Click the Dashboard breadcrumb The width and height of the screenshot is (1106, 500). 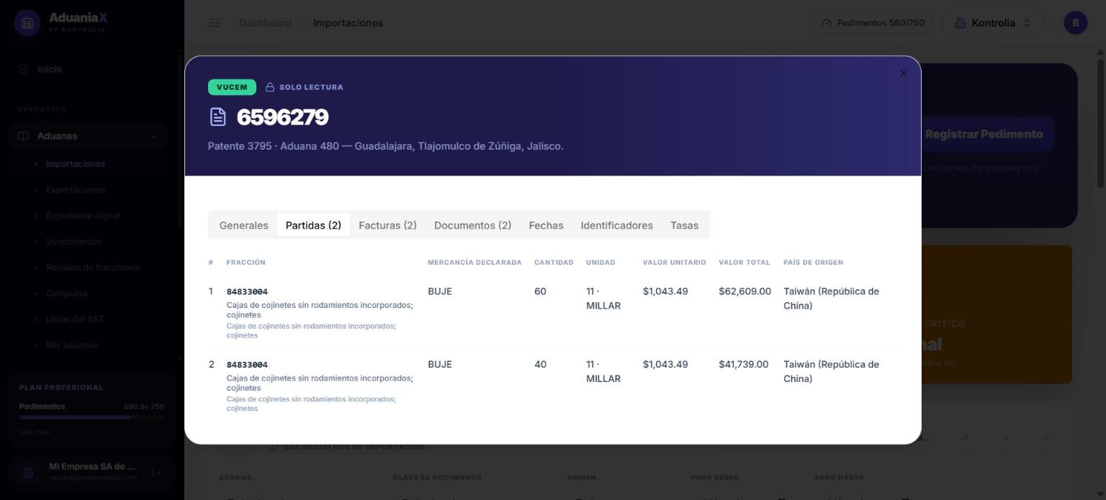pos(265,23)
